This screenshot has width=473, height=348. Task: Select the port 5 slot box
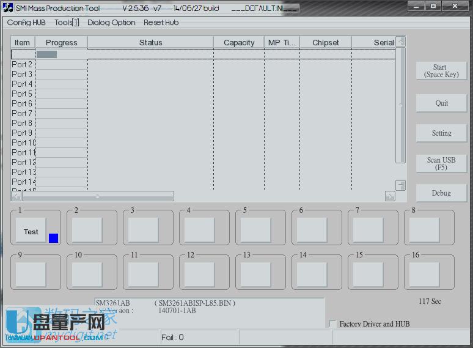[x=255, y=230]
